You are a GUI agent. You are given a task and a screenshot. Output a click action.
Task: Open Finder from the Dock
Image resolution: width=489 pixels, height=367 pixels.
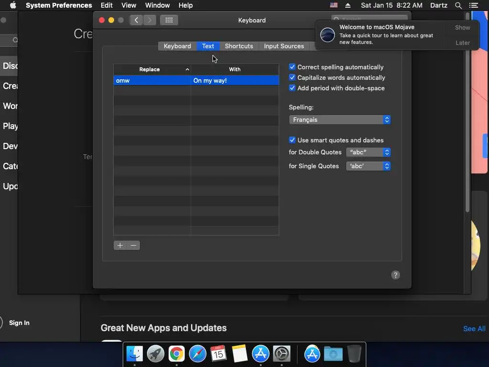coord(134,354)
